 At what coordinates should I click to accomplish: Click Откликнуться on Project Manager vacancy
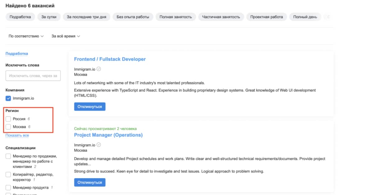(x=90, y=182)
